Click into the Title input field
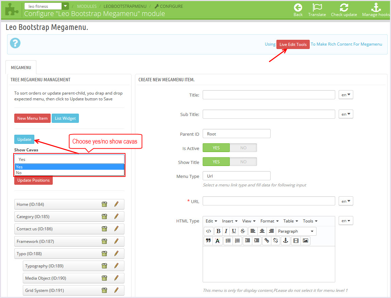Screen dimensions: 391x298 [269, 95]
